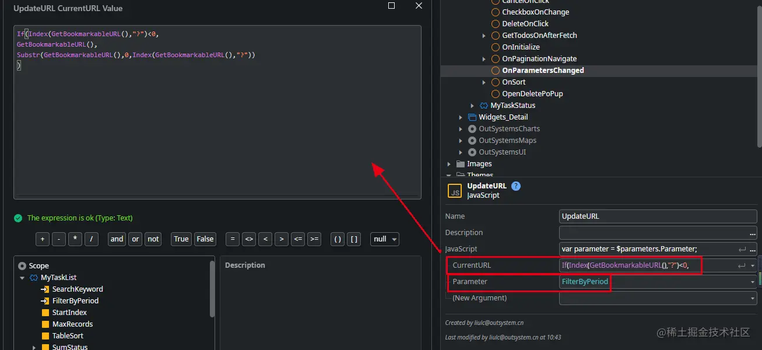Insert the and operator
Screen dimensions: 762x350
[x=117, y=239]
